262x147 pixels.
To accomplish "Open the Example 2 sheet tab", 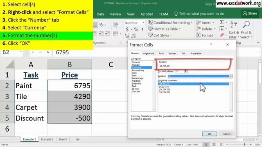I will tap(47, 139).
